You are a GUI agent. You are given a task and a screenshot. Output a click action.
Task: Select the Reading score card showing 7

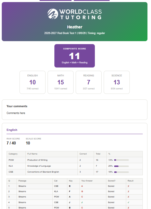[89, 82]
